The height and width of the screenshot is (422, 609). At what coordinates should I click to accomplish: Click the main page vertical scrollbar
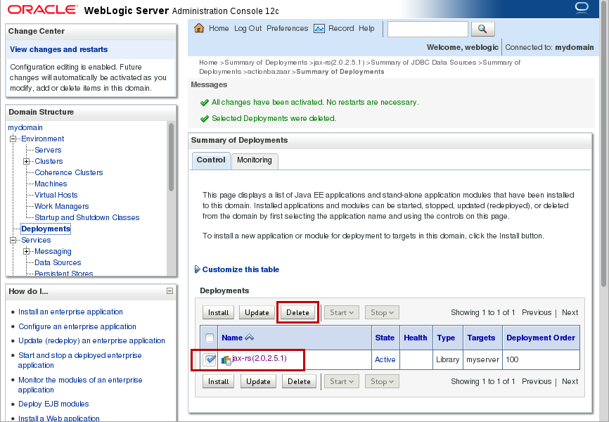[x=603, y=143]
